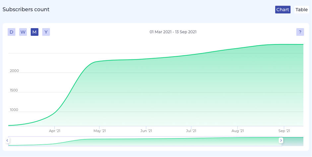Select yearly grouping with Y button
The width and height of the screenshot is (312, 157).
46,32
